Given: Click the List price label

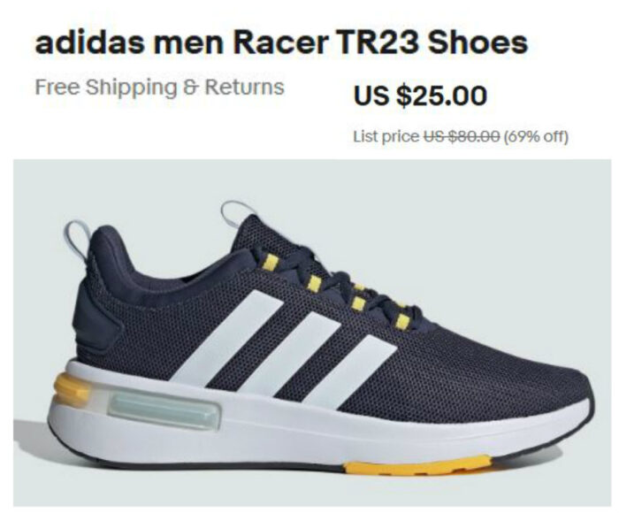Looking at the screenshot, I should click(x=386, y=136).
